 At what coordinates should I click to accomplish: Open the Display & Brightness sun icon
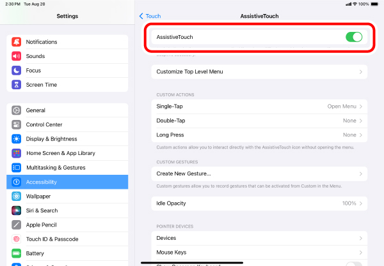click(17, 139)
